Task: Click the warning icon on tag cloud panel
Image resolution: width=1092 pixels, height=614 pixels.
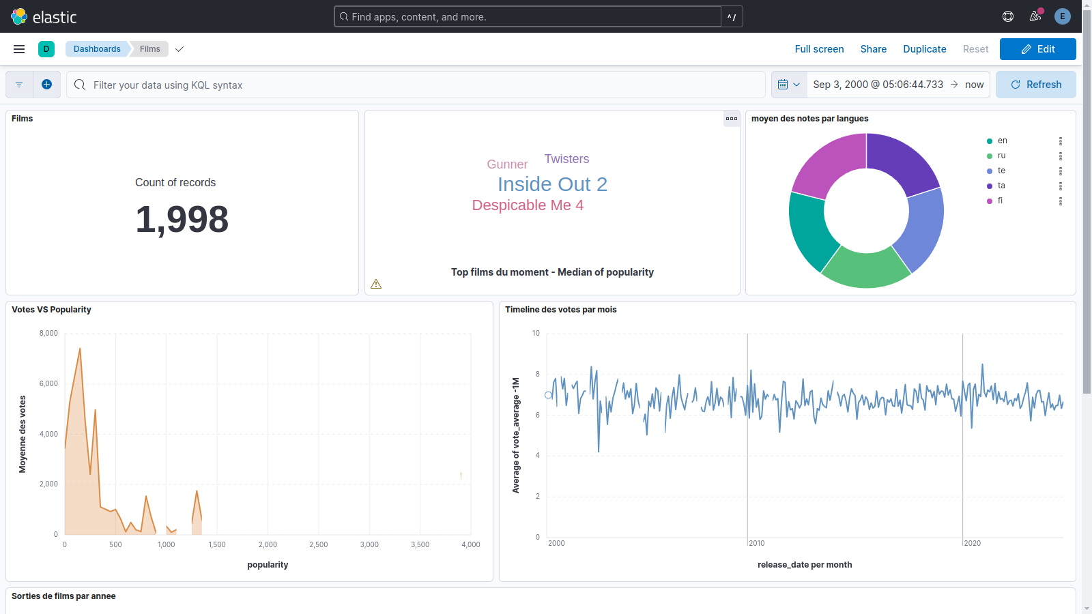Action: (376, 284)
